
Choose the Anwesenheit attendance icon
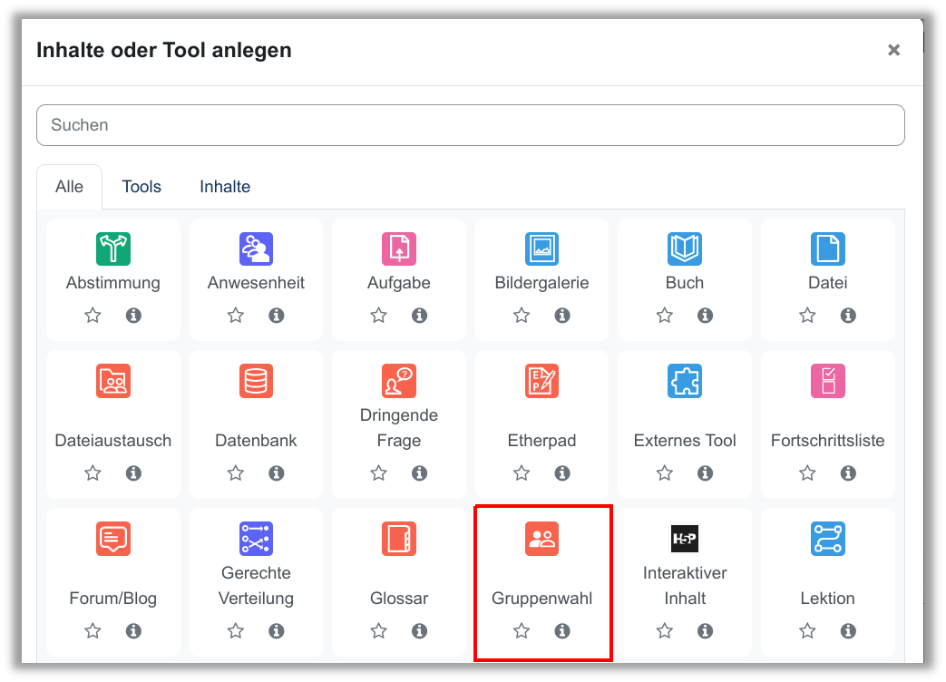point(256,248)
